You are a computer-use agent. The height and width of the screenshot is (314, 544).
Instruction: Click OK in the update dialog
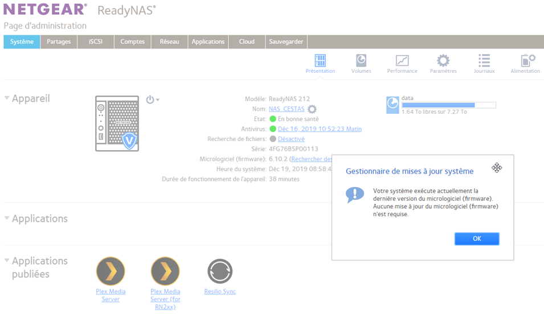click(477, 239)
